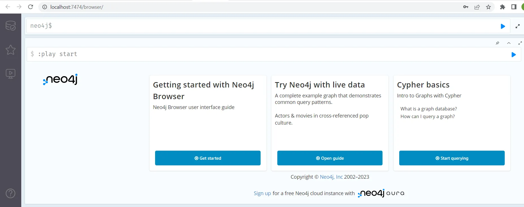Click the Get started button

tap(208, 158)
